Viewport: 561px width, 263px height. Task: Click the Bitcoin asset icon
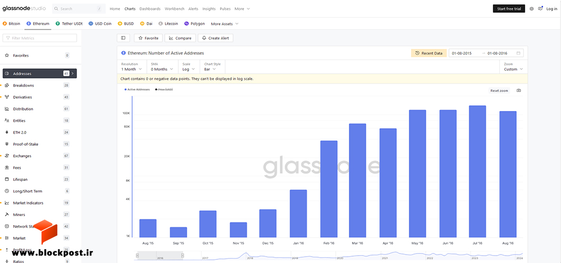pyautogui.click(x=5, y=24)
